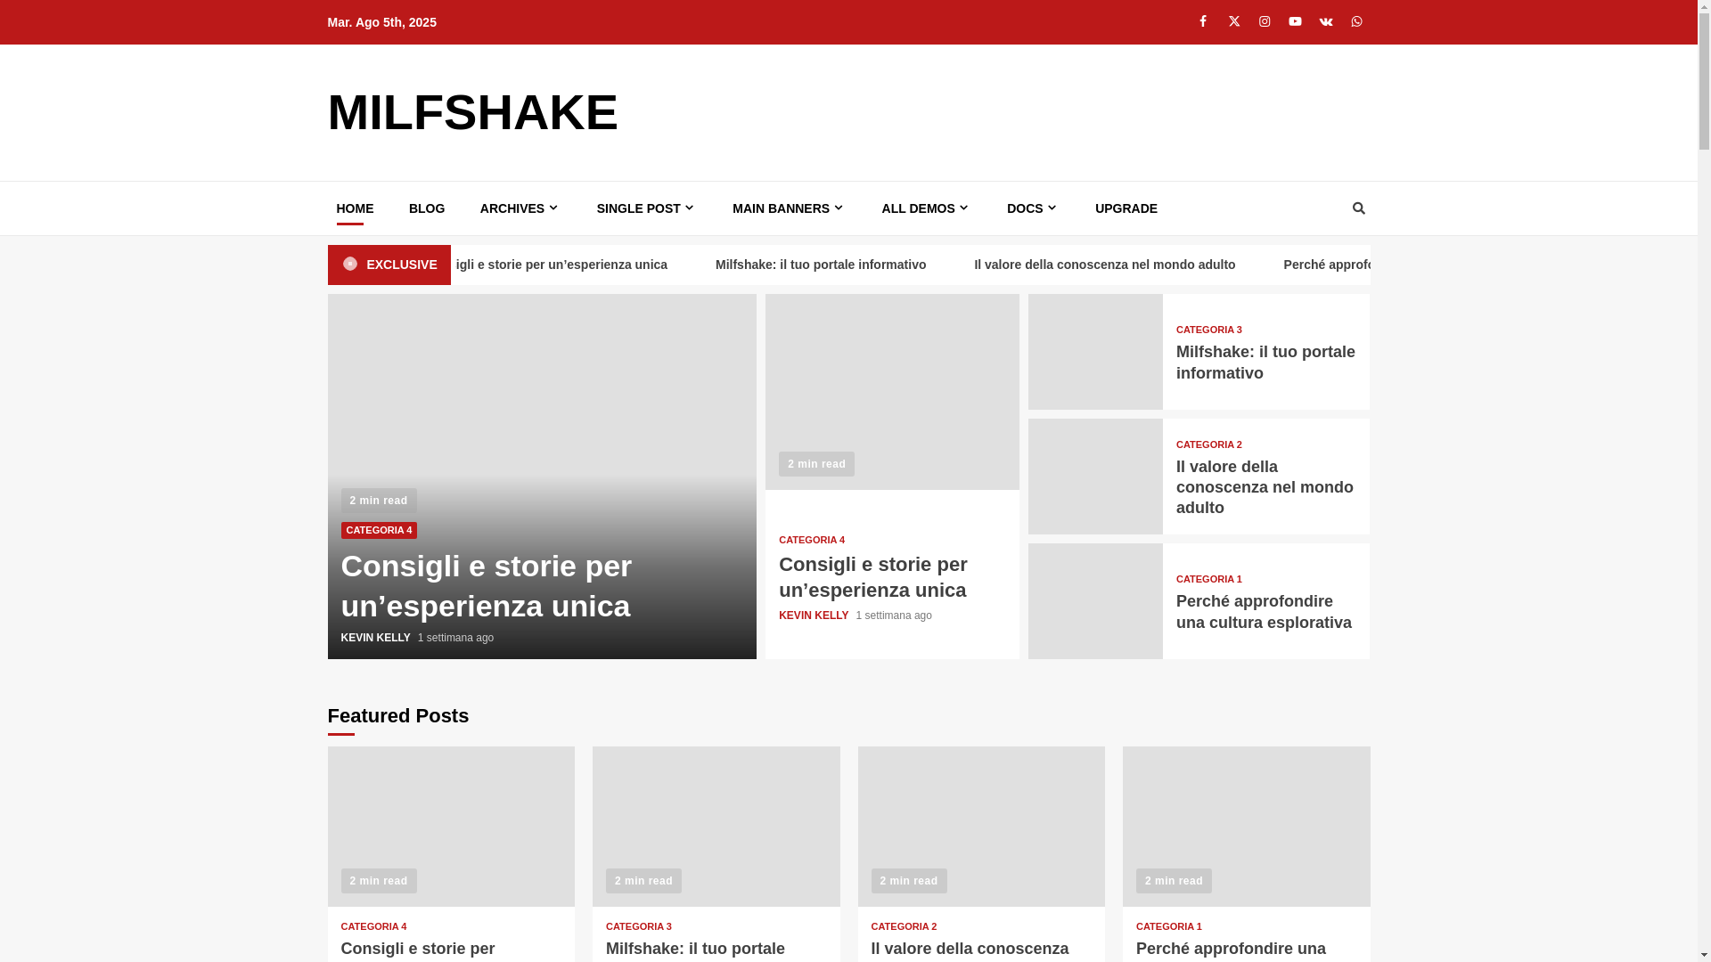Open the BLOG menu item
This screenshot has width=1711, height=962.
(x=427, y=208)
